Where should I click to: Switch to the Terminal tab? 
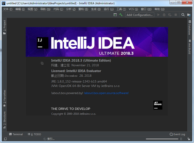16,134
